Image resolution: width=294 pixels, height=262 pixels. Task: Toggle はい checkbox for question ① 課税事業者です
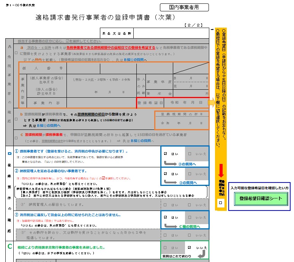click(x=165, y=154)
